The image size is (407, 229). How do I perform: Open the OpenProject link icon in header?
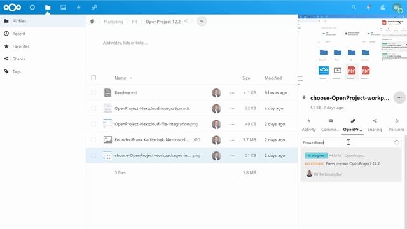coord(94,7)
